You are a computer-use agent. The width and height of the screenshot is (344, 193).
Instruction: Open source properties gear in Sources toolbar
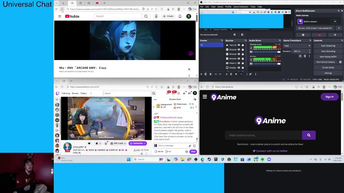236,74
